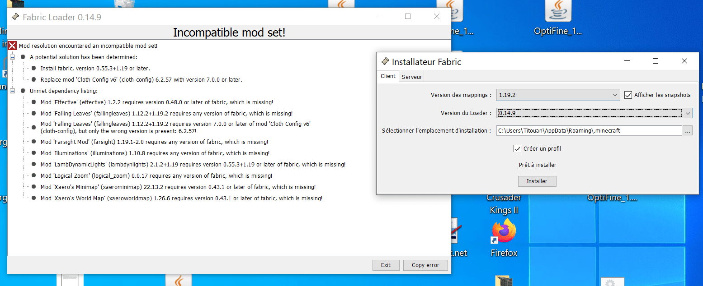Select the Client tab
This screenshot has height=286, width=703.
[x=388, y=76]
